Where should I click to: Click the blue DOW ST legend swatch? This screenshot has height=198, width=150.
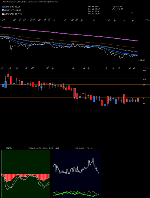point(3,7)
